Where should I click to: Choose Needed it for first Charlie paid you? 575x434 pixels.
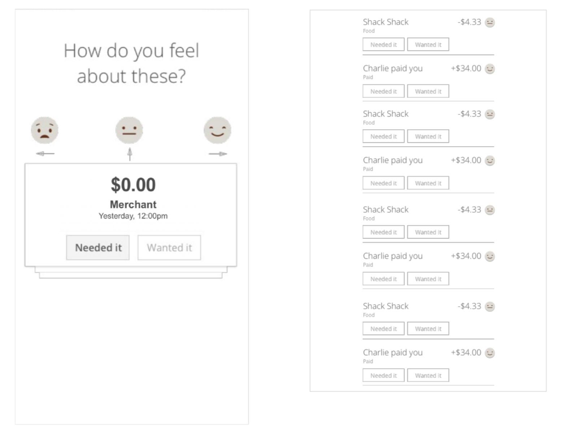pos(384,91)
